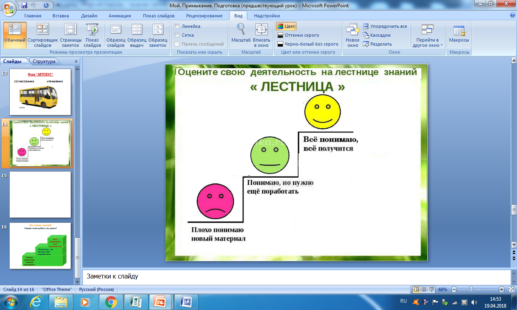Open the Дизайн ribbon tab

(x=89, y=16)
